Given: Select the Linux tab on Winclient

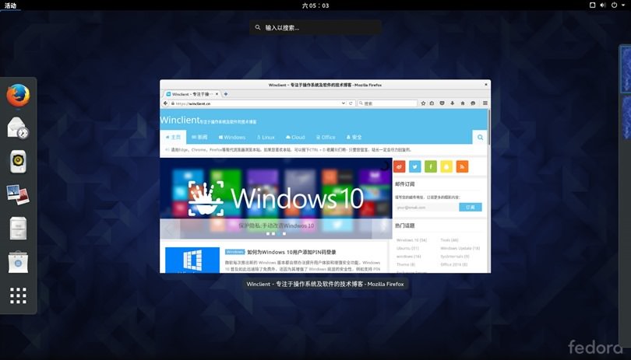Looking at the screenshot, I should (x=264, y=137).
